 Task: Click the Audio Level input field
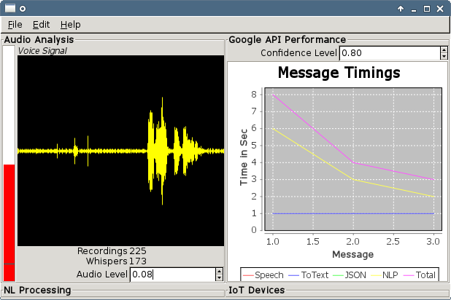coord(172,275)
